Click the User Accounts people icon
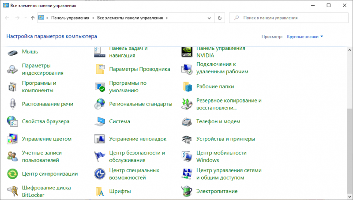This screenshot has width=353, height=200. pos(12,156)
